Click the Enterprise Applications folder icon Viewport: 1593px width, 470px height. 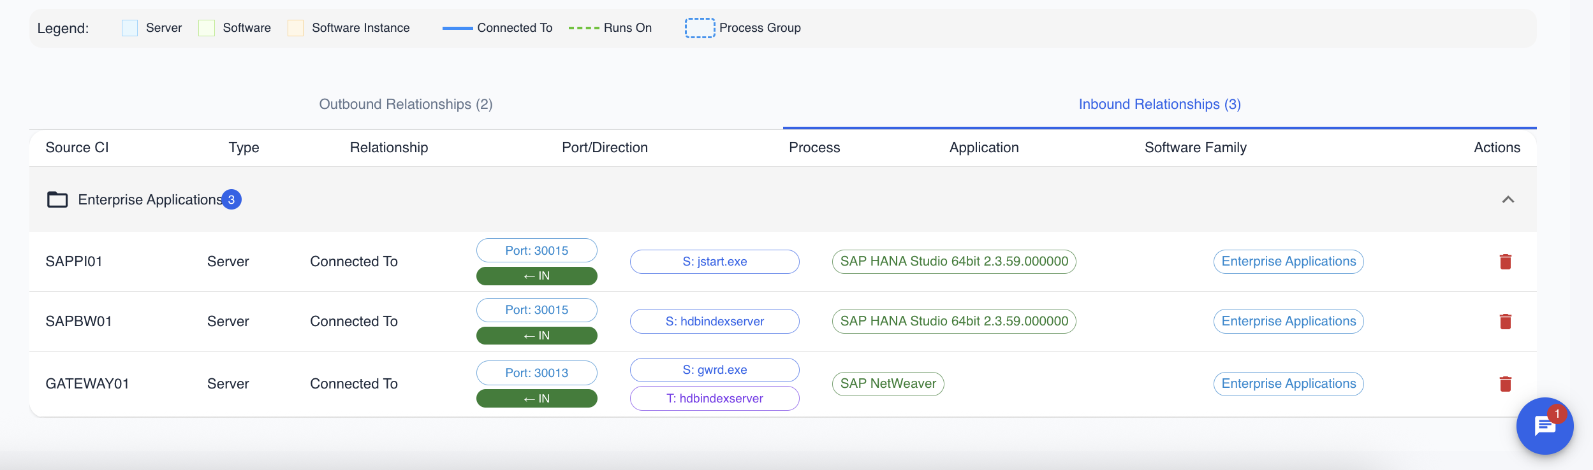click(57, 200)
